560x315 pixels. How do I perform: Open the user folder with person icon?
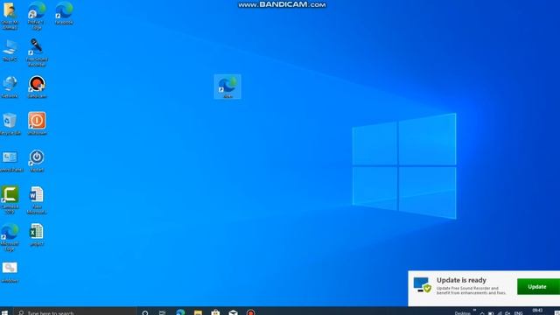pos(10,15)
